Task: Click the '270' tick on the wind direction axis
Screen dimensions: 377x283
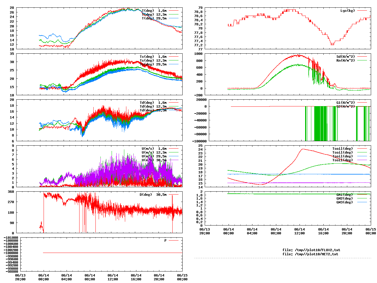Action: click(x=11, y=202)
